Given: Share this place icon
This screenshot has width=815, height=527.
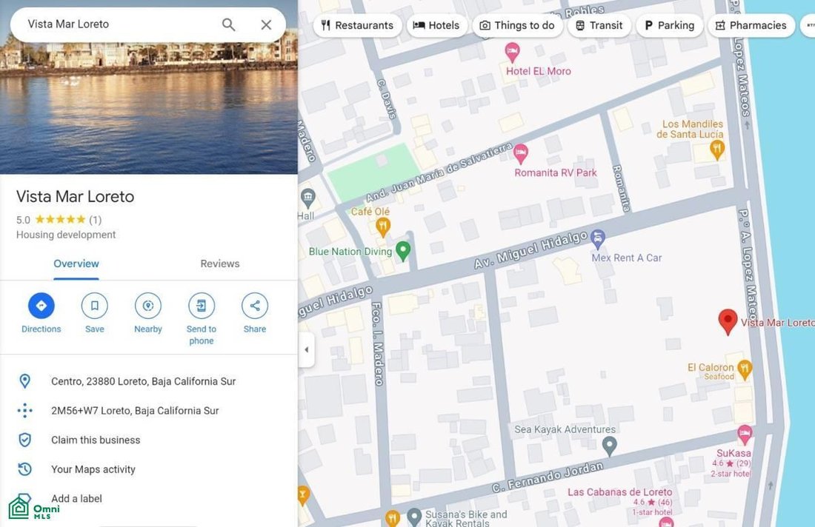Looking at the screenshot, I should [x=255, y=305].
